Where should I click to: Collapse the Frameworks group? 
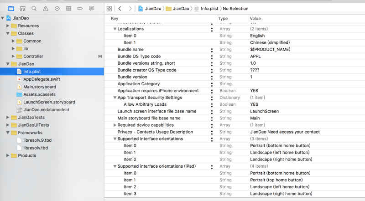tap(8, 133)
